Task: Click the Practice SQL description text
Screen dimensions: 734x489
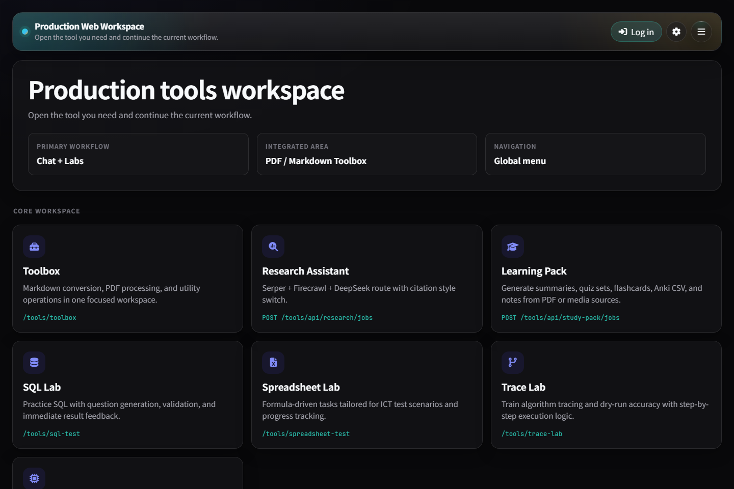Action: (119, 410)
